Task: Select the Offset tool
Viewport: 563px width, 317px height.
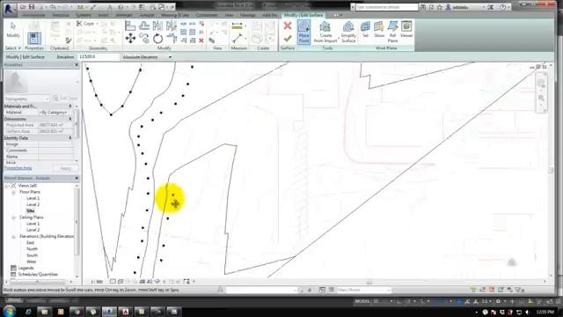Action: [144, 26]
